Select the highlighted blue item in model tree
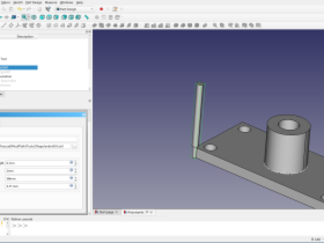This screenshot has width=324, height=243. pyautogui.click(x=18, y=67)
